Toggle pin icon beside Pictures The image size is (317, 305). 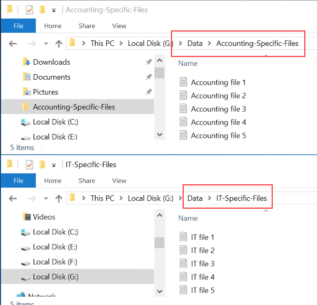[x=149, y=92]
